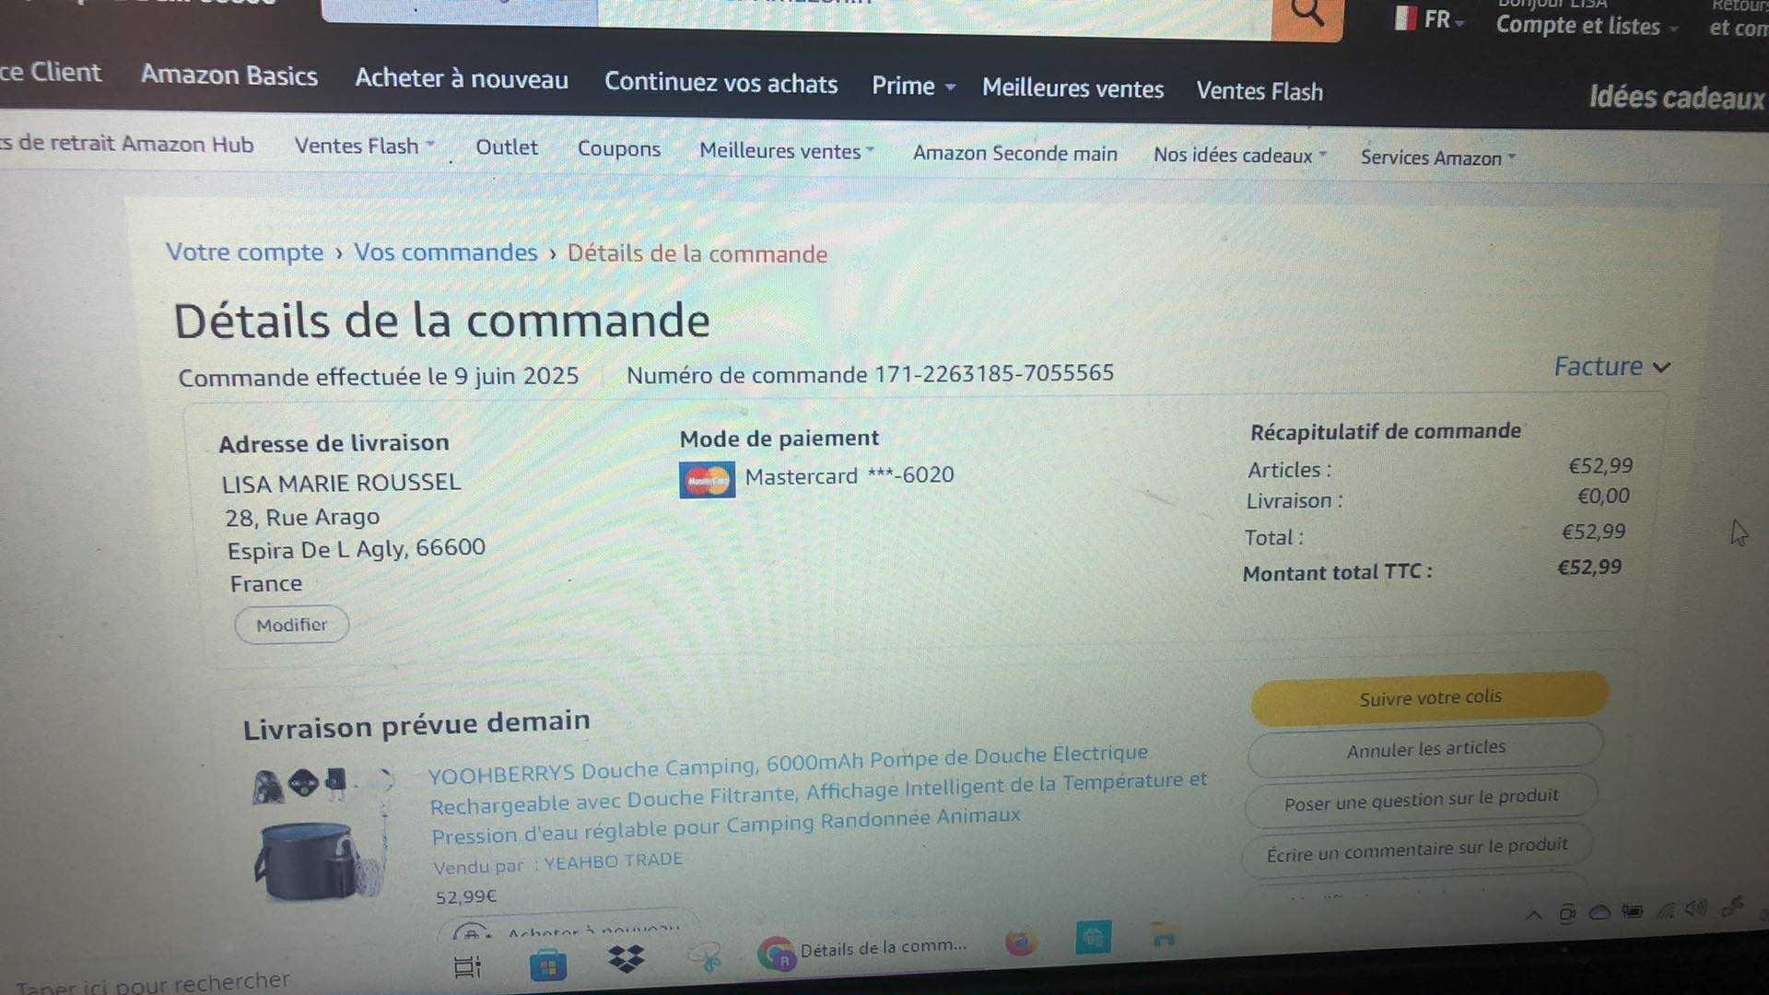Open the Dropbox icon in the taskbar
The height and width of the screenshot is (995, 1769).
coord(627,960)
